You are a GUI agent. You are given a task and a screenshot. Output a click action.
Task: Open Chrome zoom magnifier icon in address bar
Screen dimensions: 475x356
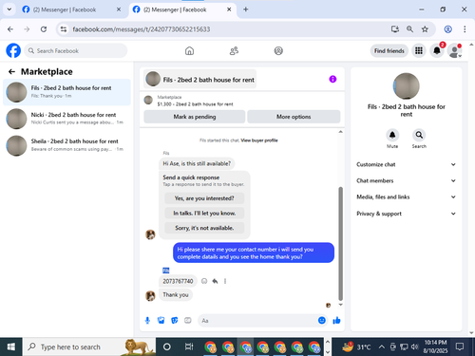coord(409,29)
